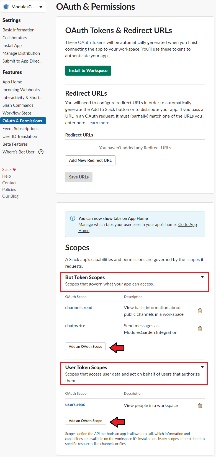Open Manage Distribution page

point(21,53)
